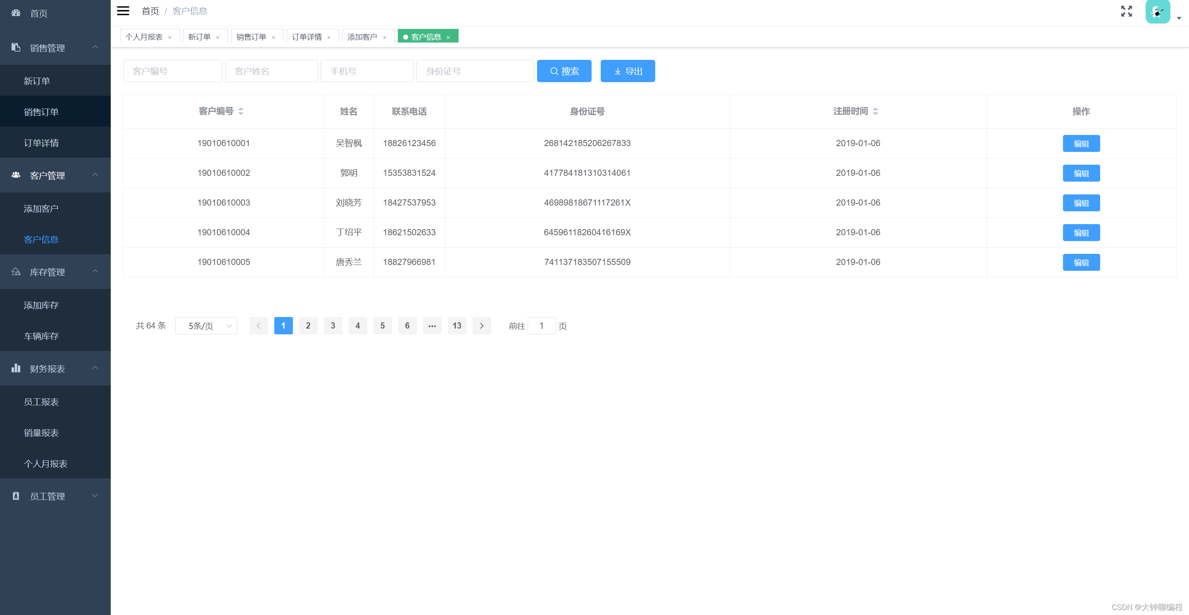
Task: Toggle fullscreen with the expand icon
Action: (1126, 11)
